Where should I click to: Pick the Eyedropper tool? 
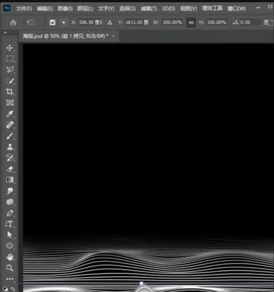click(x=10, y=114)
